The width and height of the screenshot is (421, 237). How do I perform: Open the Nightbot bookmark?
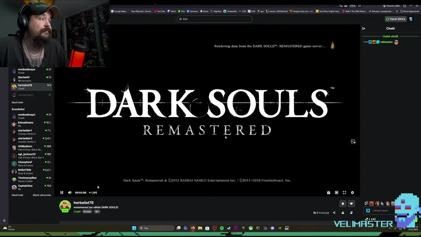coord(216,11)
